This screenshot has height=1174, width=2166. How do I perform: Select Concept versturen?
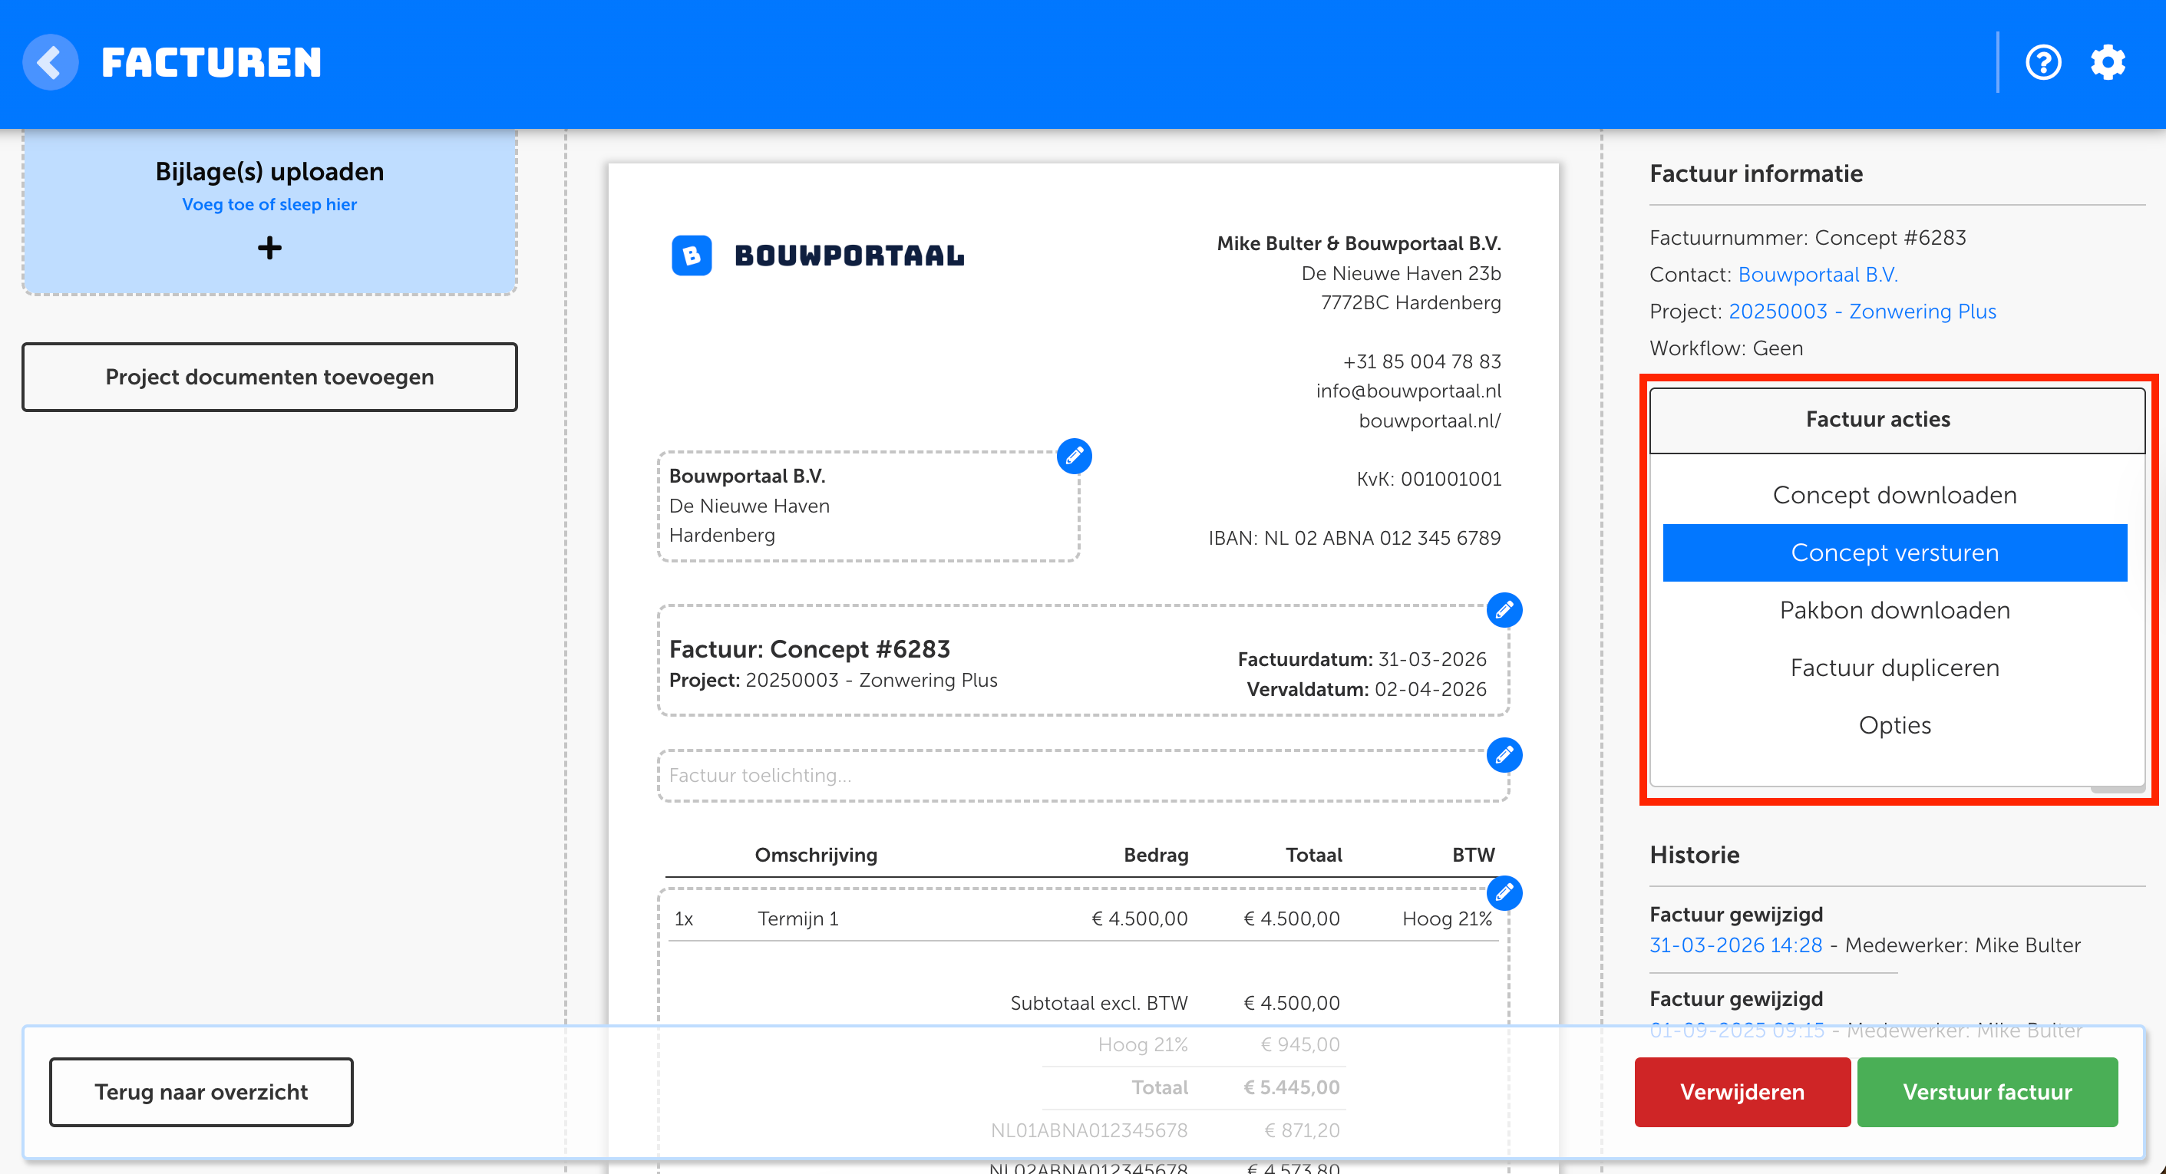[1894, 553]
